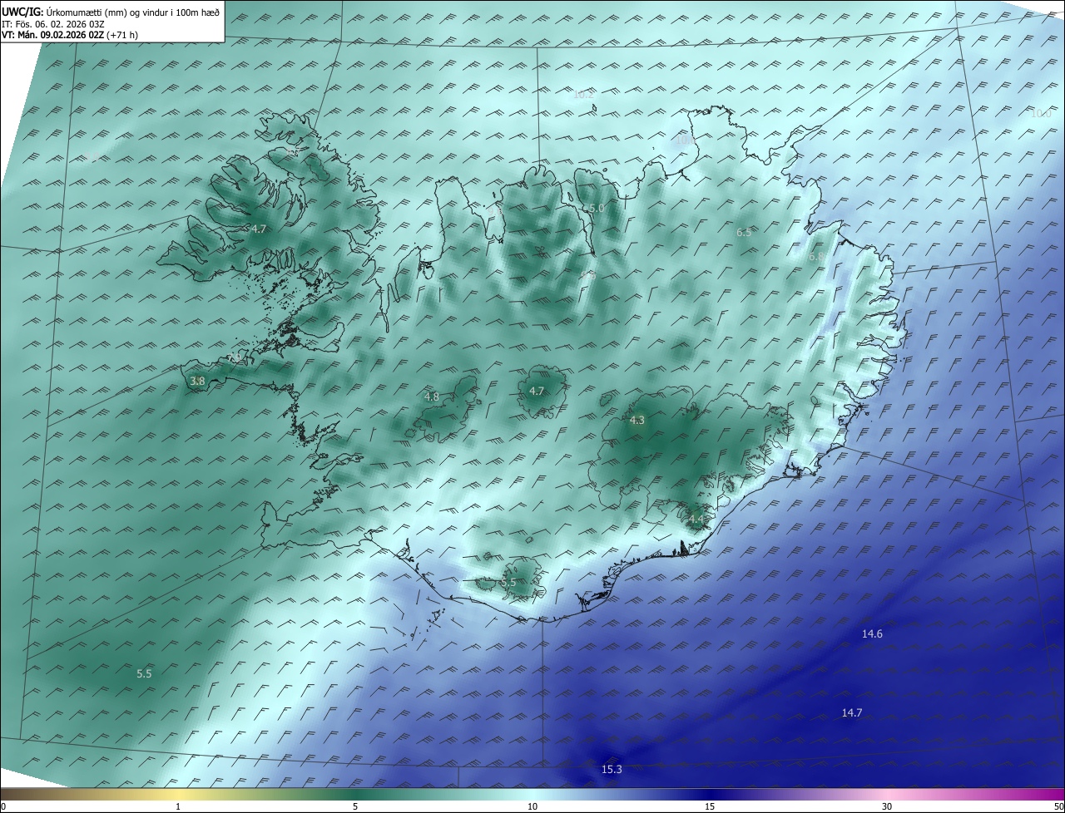This screenshot has height=813, width=1065.
Task: Click the colour scale label 5
Action: (355, 806)
